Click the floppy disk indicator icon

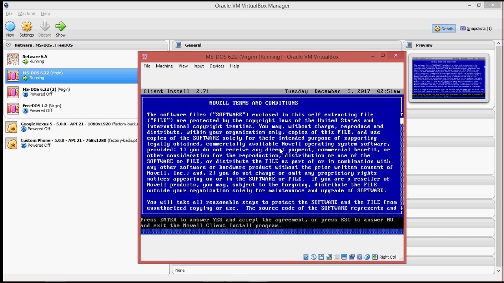pyautogui.click(x=321, y=257)
